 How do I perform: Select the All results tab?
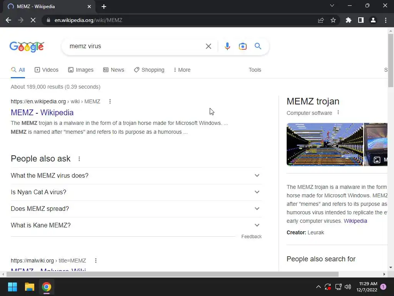(18, 70)
